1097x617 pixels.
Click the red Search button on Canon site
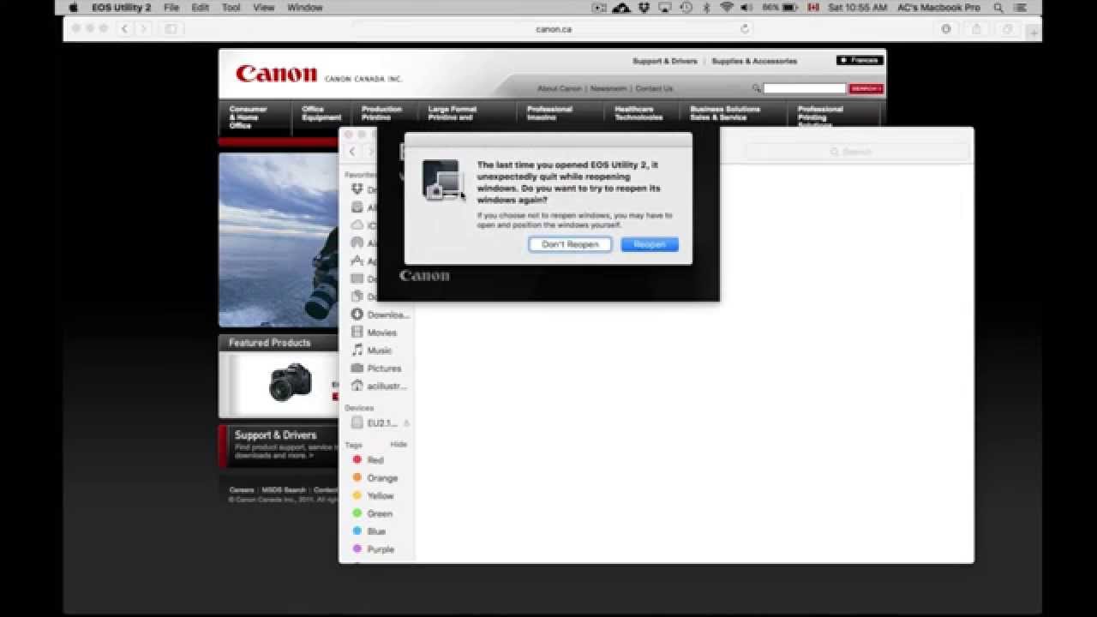[x=866, y=88]
